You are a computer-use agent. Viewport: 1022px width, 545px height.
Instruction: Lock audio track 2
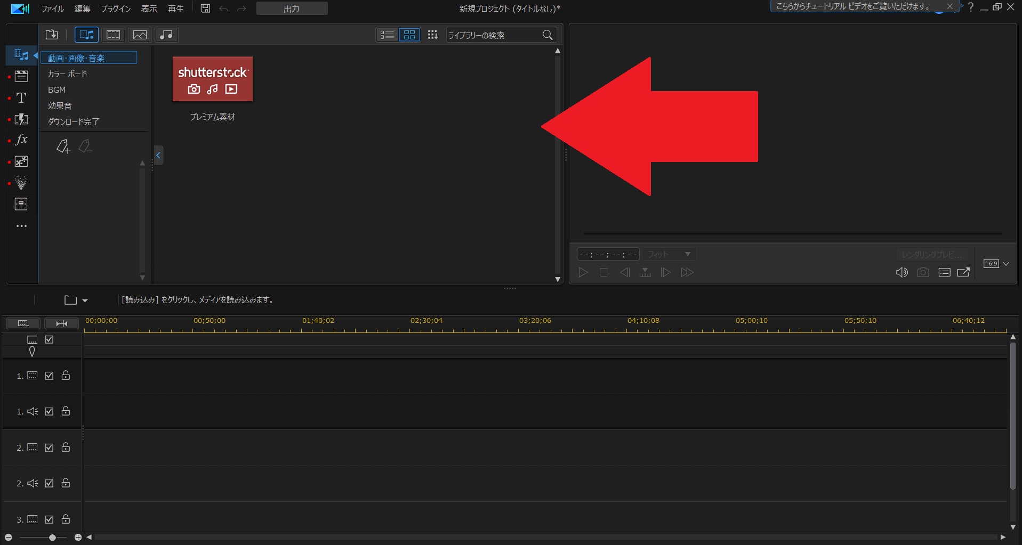click(66, 483)
